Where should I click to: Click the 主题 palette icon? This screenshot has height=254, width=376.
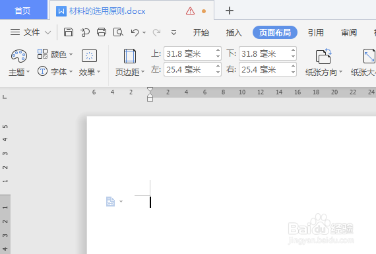pyautogui.click(x=19, y=56)
